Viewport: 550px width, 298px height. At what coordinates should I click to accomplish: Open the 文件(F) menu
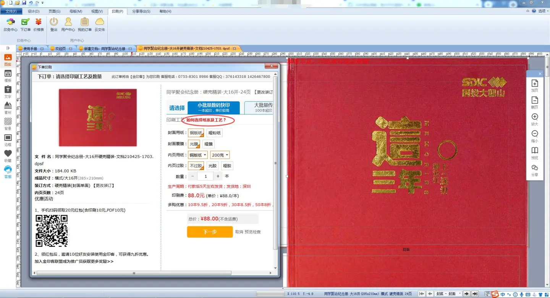click(x=11, y=11)
